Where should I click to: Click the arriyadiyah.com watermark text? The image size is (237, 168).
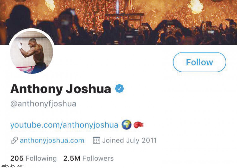[12, 166]
